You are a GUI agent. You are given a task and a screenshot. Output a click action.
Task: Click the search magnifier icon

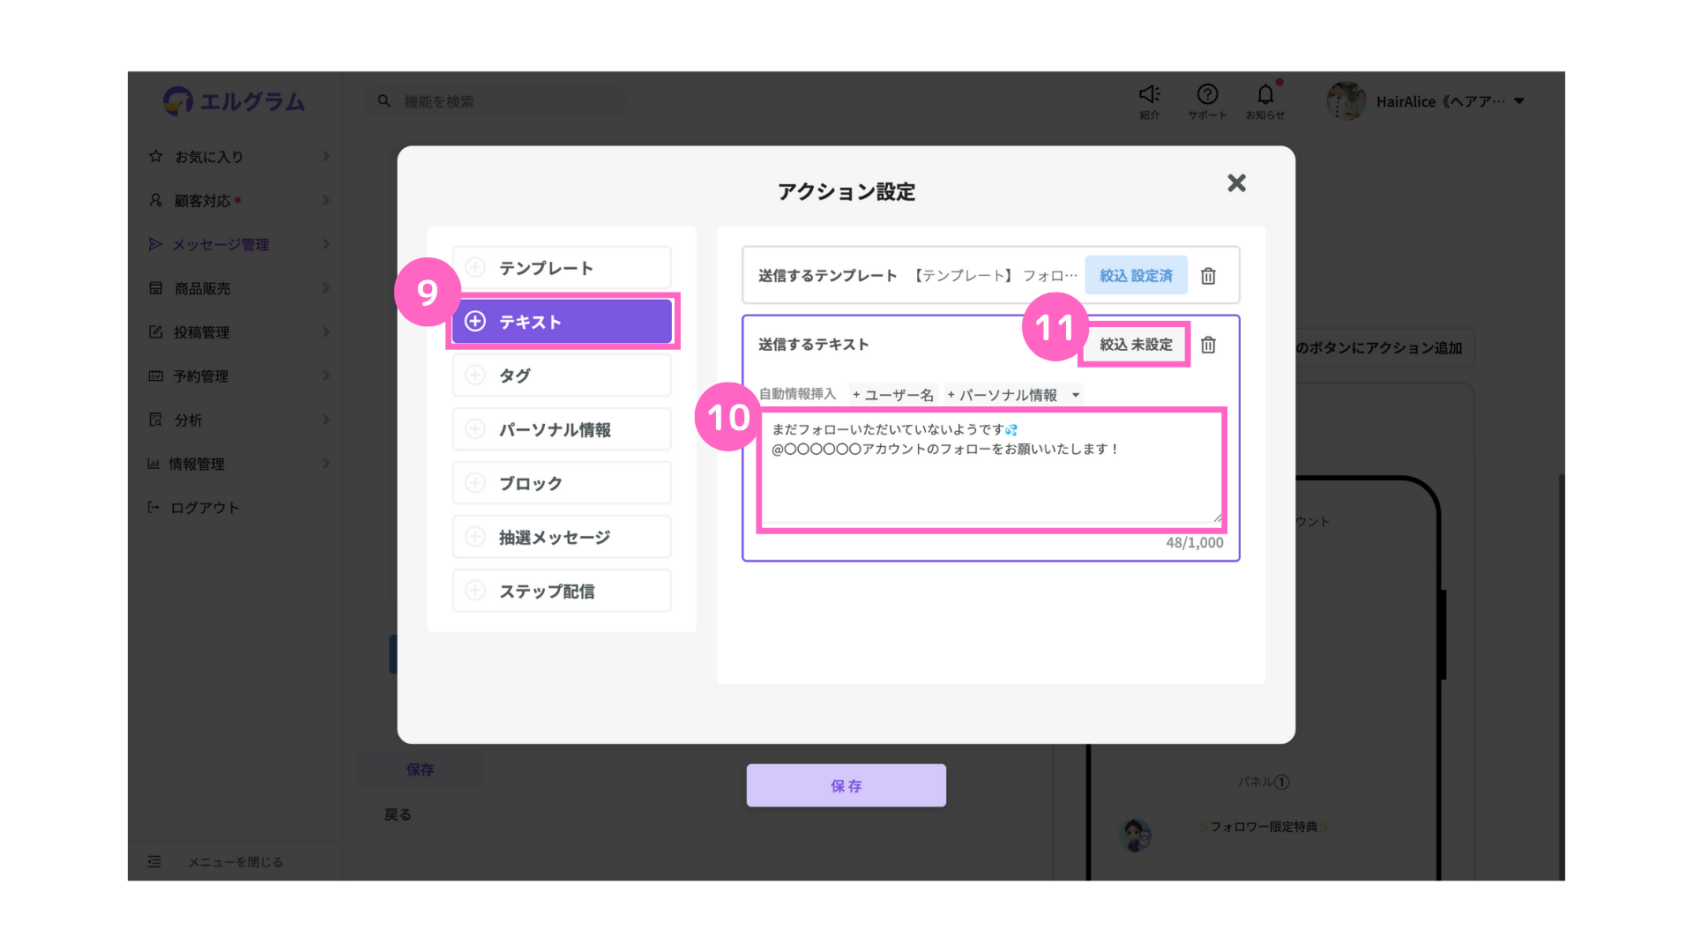tap(384, 101)
